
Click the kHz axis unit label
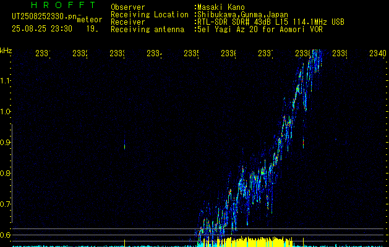pos(6,51)
